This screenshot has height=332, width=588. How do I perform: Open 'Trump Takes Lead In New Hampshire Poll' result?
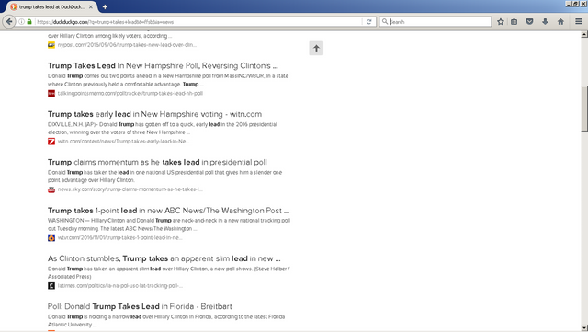163,65
